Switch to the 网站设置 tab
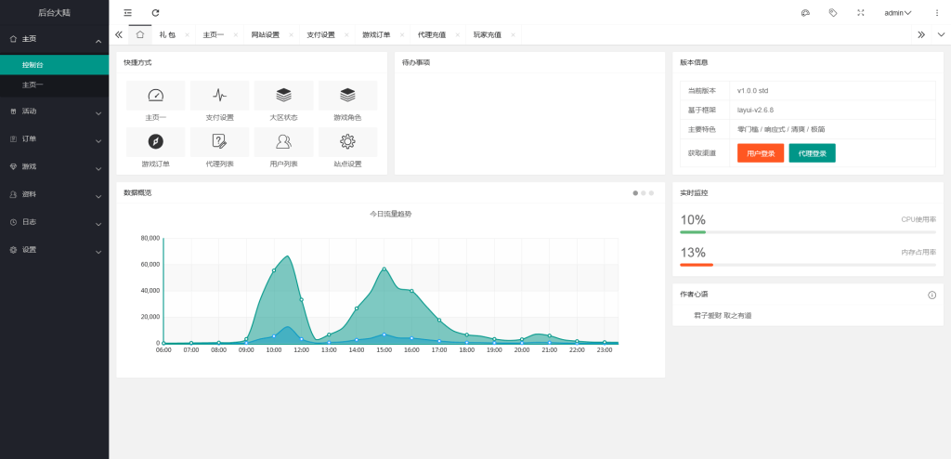Image resolution: width=951 pixels, height=459 pixels. 265,34
